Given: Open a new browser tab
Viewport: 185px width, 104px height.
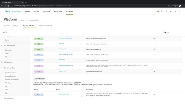Looking at the screenshot, I should (26, 2).
